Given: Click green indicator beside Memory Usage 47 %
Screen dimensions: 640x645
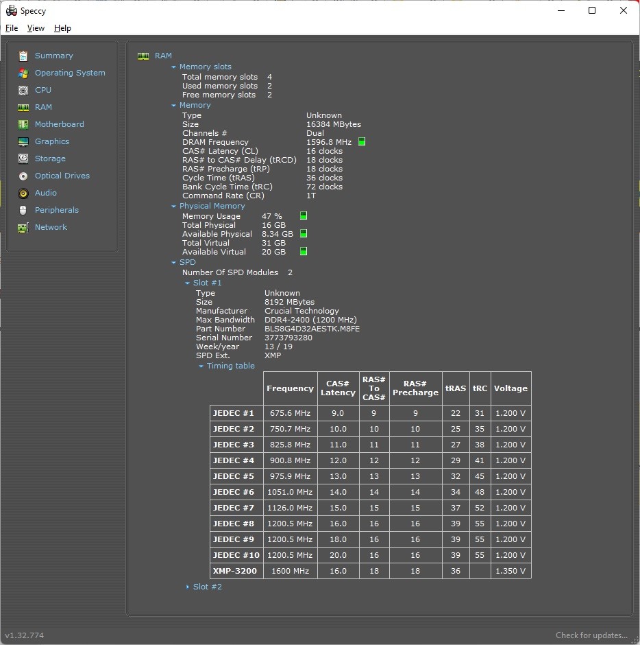Looking at the screenshot, I should 303,215.
